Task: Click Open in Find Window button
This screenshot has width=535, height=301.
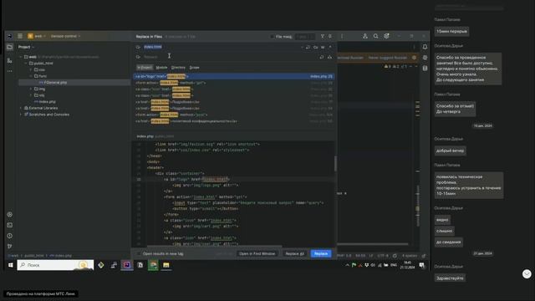Action: (257, 254)
